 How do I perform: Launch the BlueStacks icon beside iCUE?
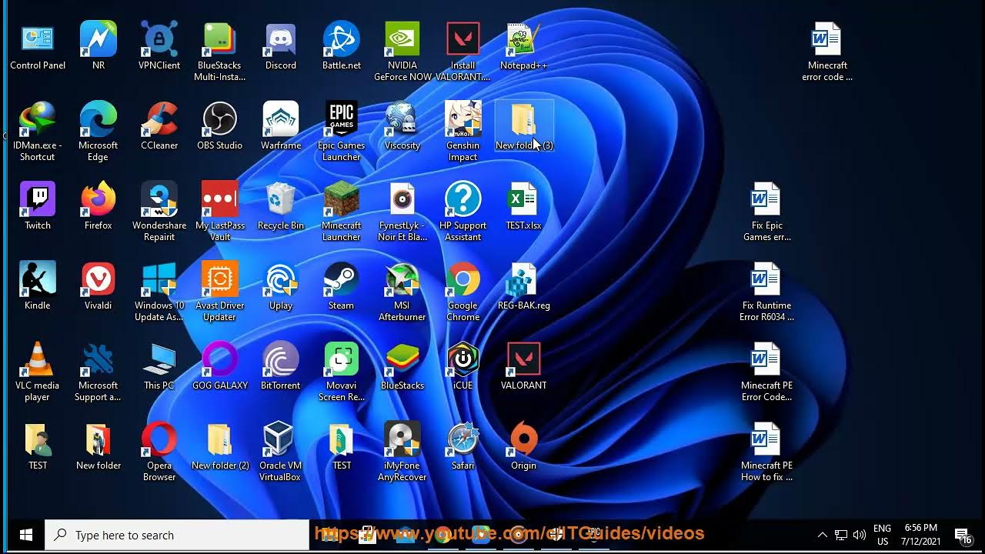click(x=402, y=366)
